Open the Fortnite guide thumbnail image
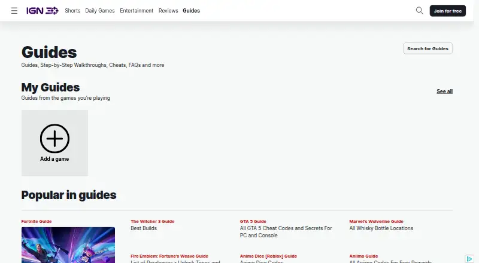Screen dimensions: 479x263 pyautogui.click(x=68, y=245)
